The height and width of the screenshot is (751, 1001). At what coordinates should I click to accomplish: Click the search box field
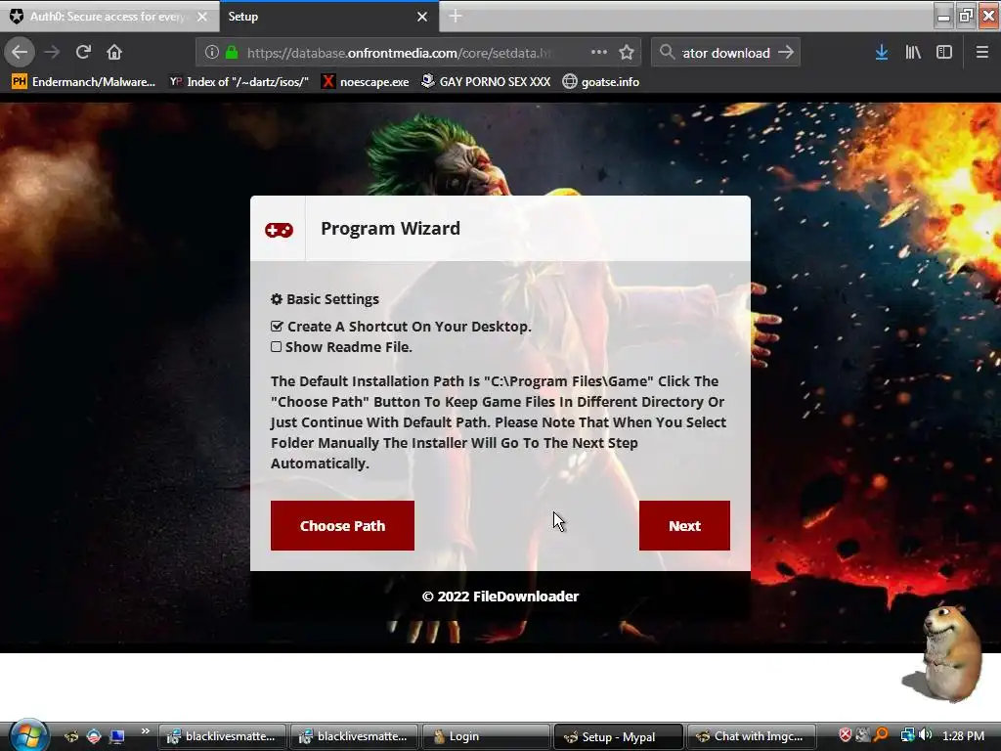pos(726,53)
